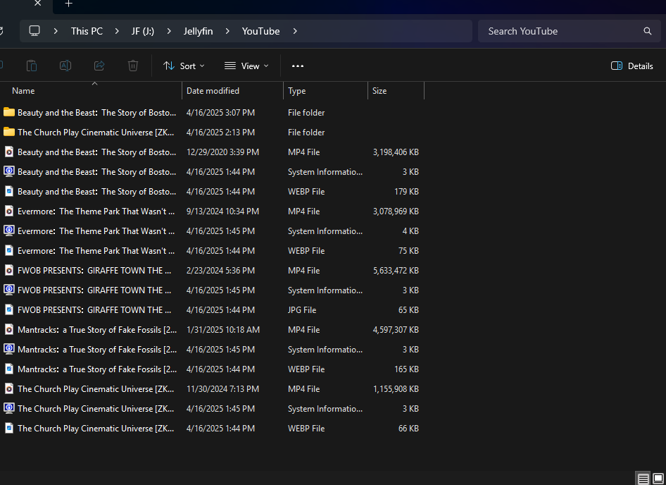The width and height of the screenshot is (666, 485).
Task: Click the search magnifier icon
Action: pos(647,31)
